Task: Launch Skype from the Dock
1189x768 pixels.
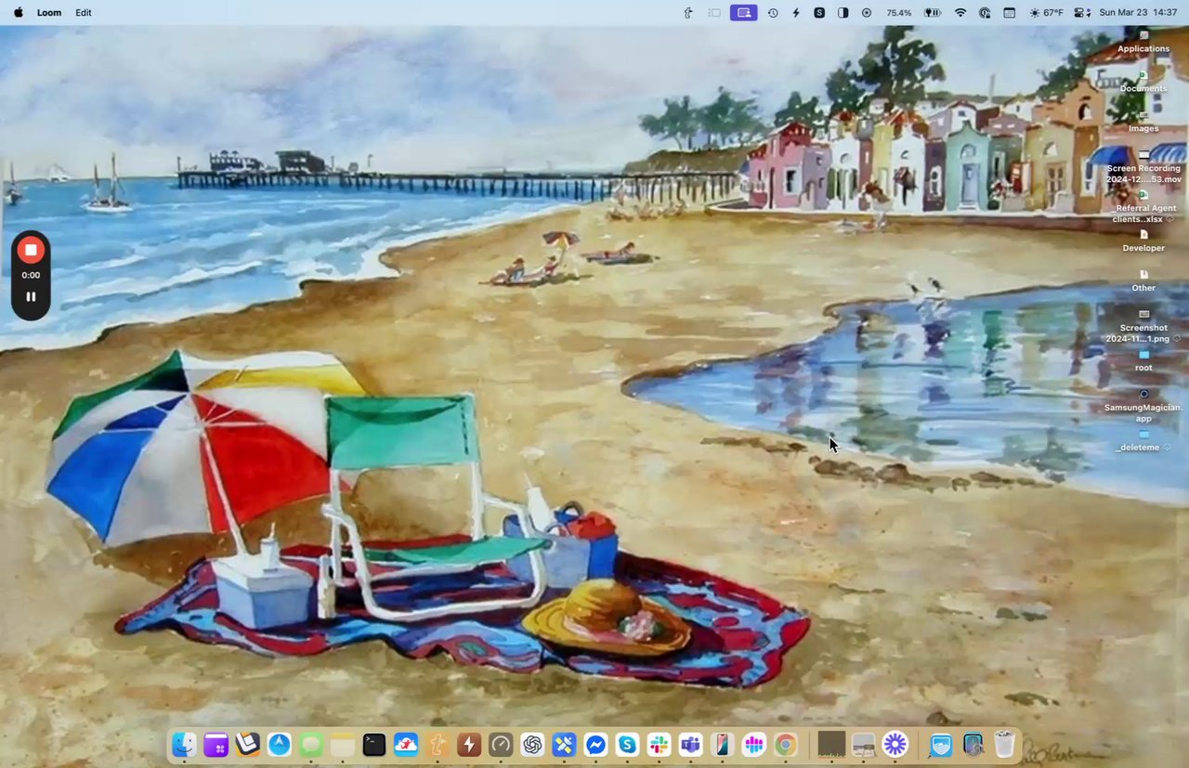Action: click(x=627, y=745)
